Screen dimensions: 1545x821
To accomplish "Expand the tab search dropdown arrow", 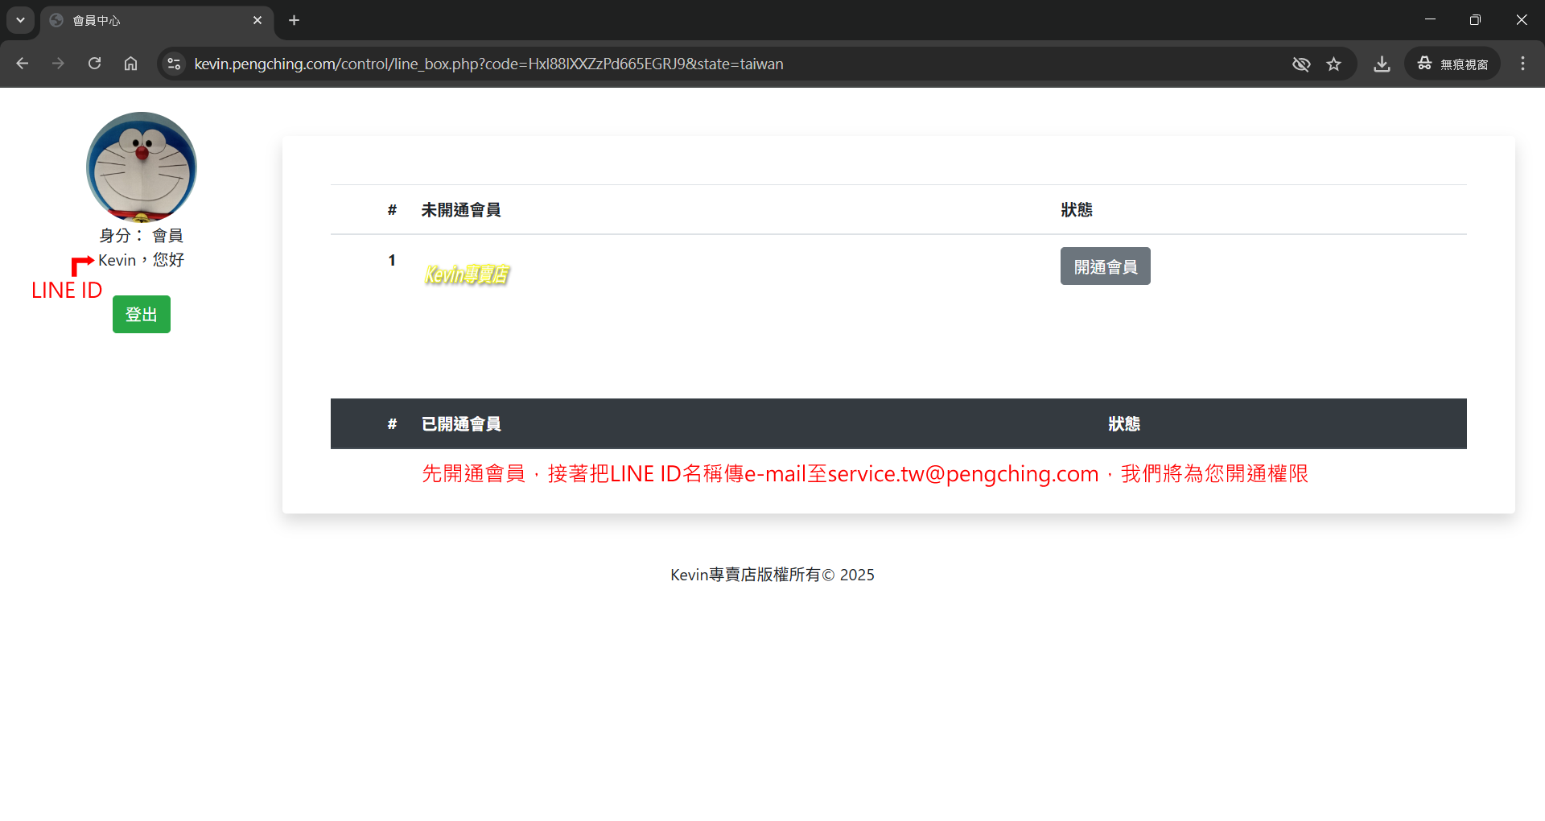I will coord(20,20).
